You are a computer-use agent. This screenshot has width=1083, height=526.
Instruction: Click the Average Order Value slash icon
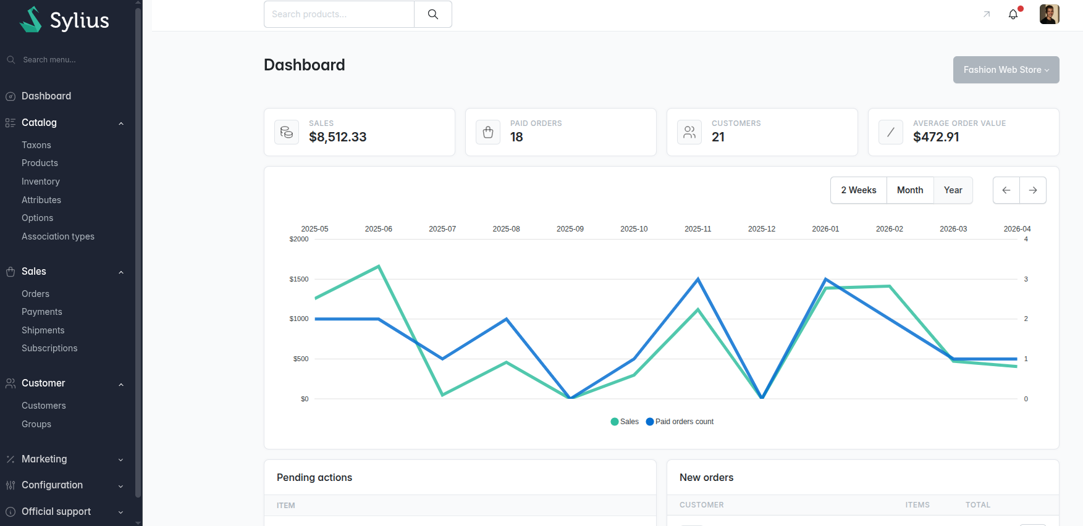[x=891, y=132]
